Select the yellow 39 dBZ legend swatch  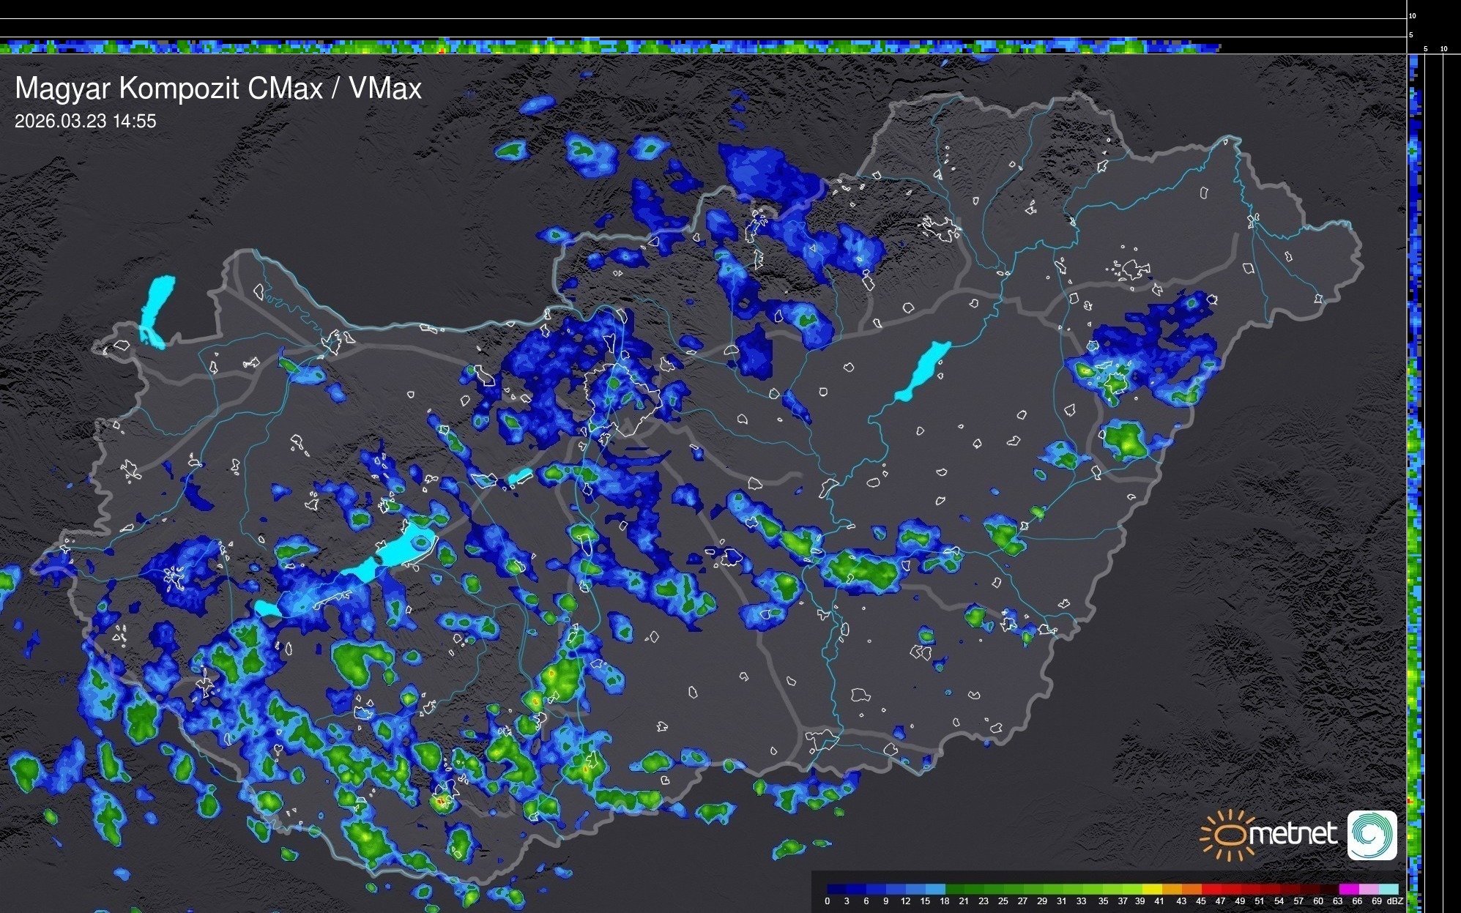[1152, 889]
